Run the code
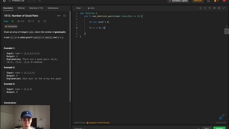The image size is (229, 129). [207, 128]
